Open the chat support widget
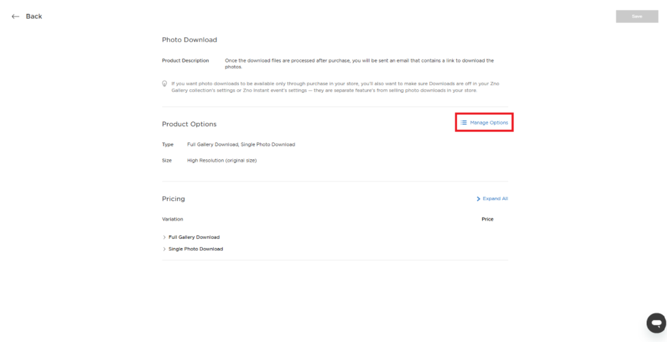 [x=656, y=323]
